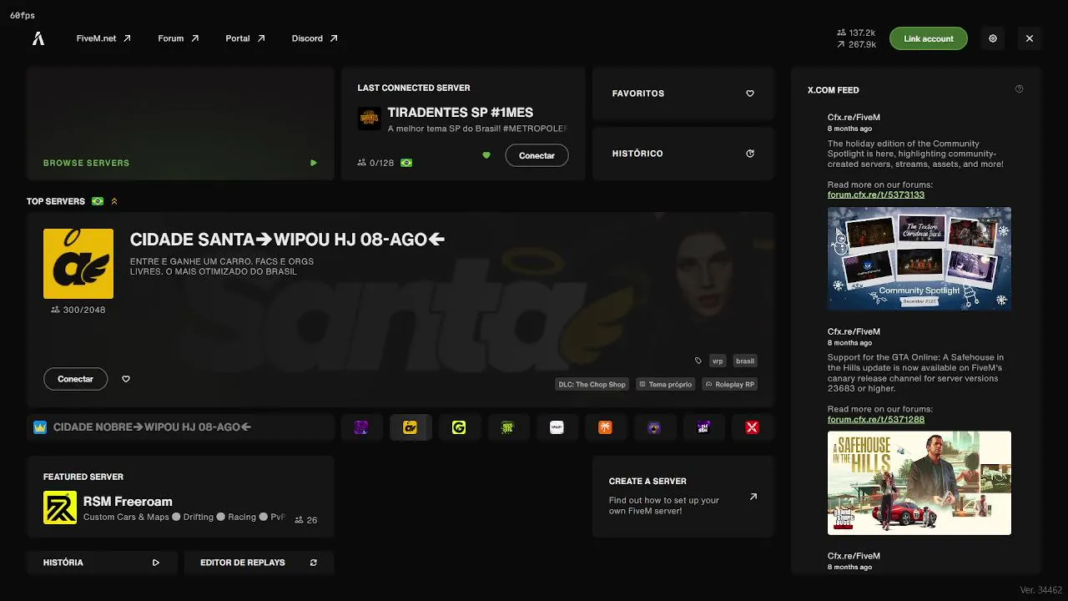
Task: Click the play icon on História
Action: tap(156, 563)
